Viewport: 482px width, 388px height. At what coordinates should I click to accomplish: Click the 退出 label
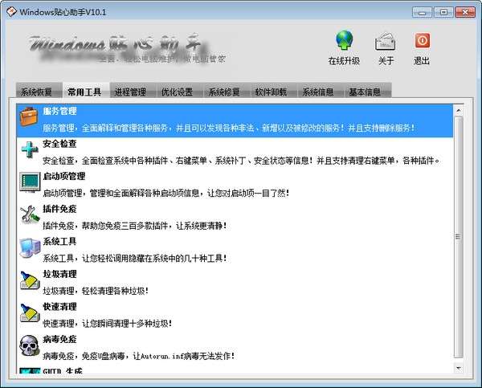(x=422, y=60)
